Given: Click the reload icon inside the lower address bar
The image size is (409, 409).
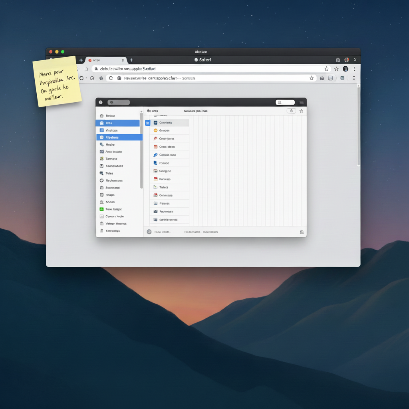Looking at the screenshot, I should [x=111, y=78].
